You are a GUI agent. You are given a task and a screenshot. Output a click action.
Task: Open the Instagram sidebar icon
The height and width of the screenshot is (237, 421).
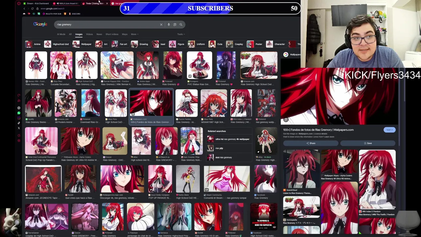coord(19,118)
